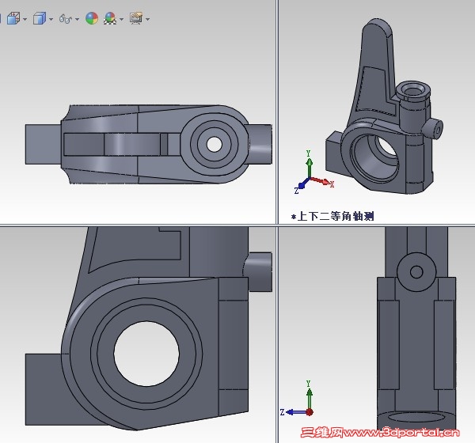Expand the View Orientation dropdown arrow
475x443 pixels.
[x=25, y=19]
